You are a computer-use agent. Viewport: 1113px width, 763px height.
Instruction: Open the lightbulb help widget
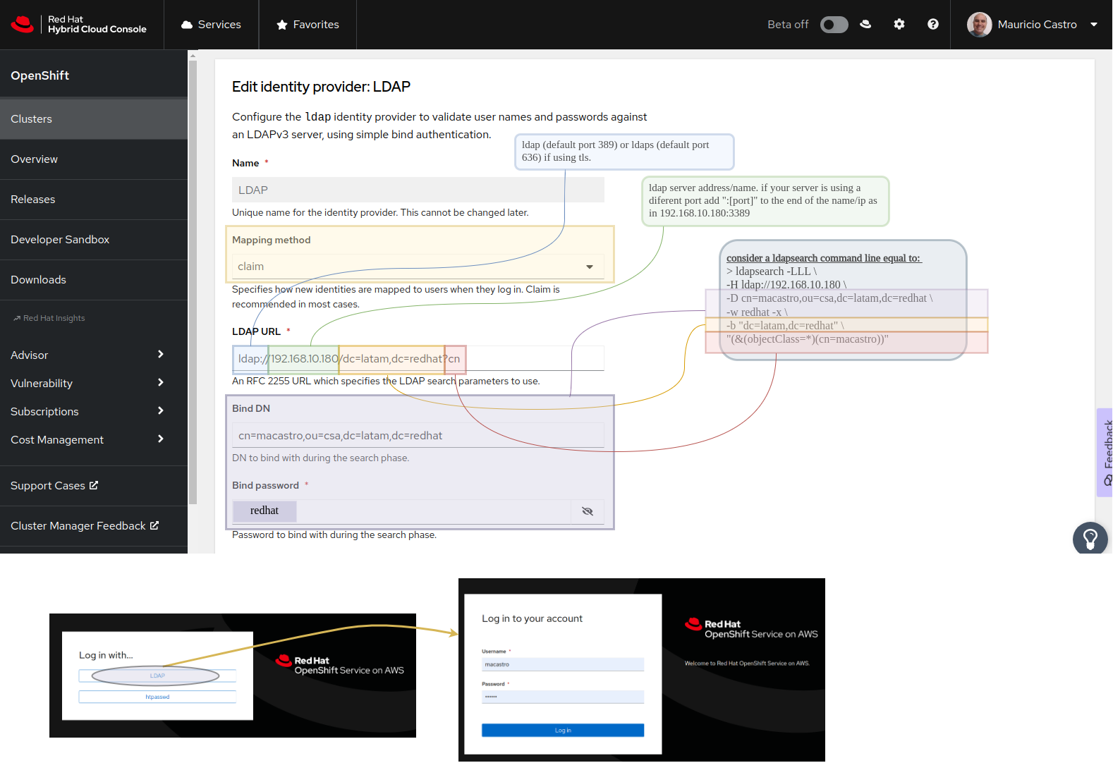[1090, 539]
